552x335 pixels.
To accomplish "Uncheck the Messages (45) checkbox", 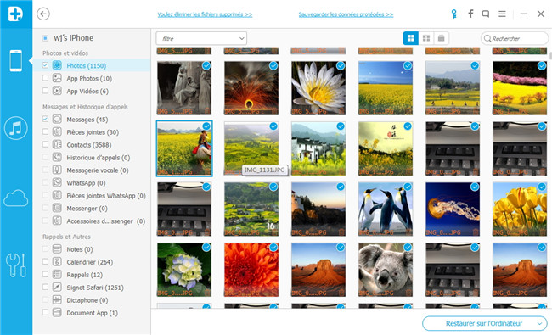I will coord(45,119).
